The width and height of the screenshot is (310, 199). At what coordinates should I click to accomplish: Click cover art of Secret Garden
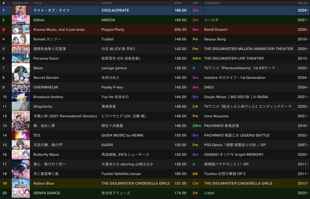coord(21,77)
